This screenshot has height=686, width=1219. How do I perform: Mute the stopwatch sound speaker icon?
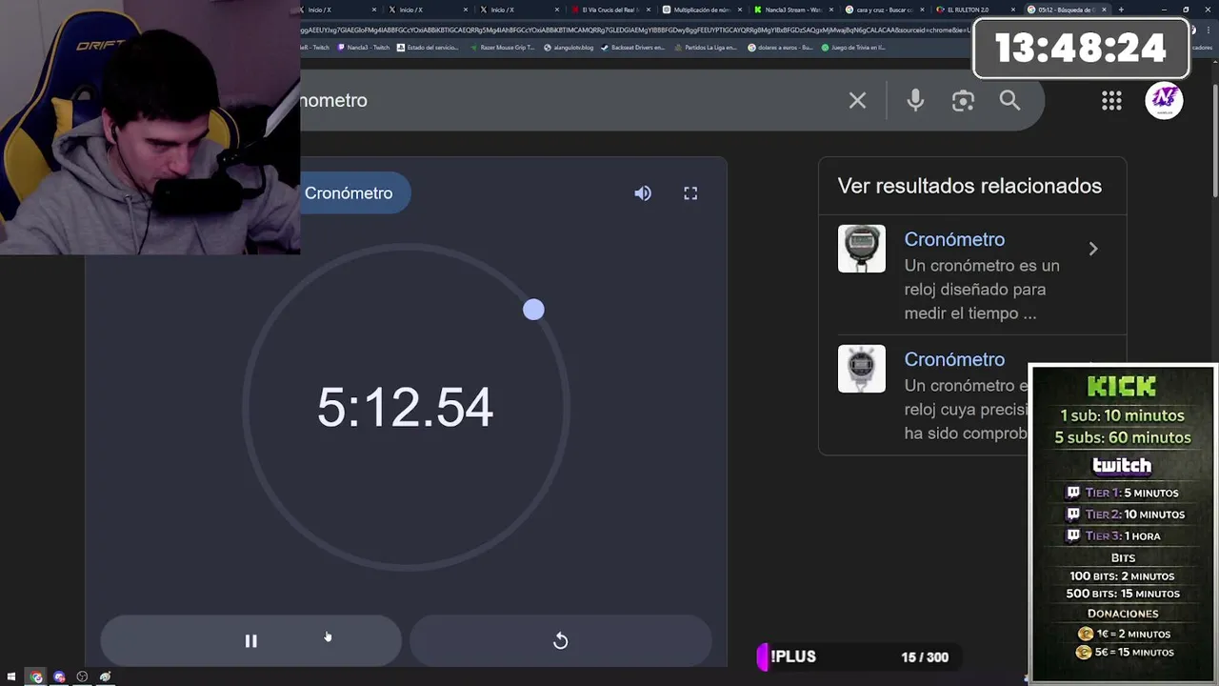pos(643,193)
